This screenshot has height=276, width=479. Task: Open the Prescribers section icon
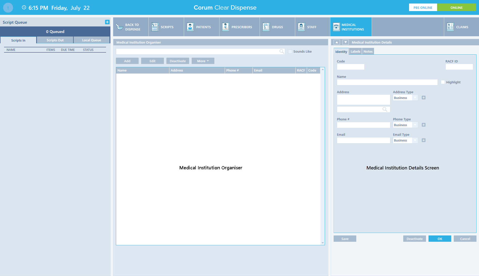point(225,27)
